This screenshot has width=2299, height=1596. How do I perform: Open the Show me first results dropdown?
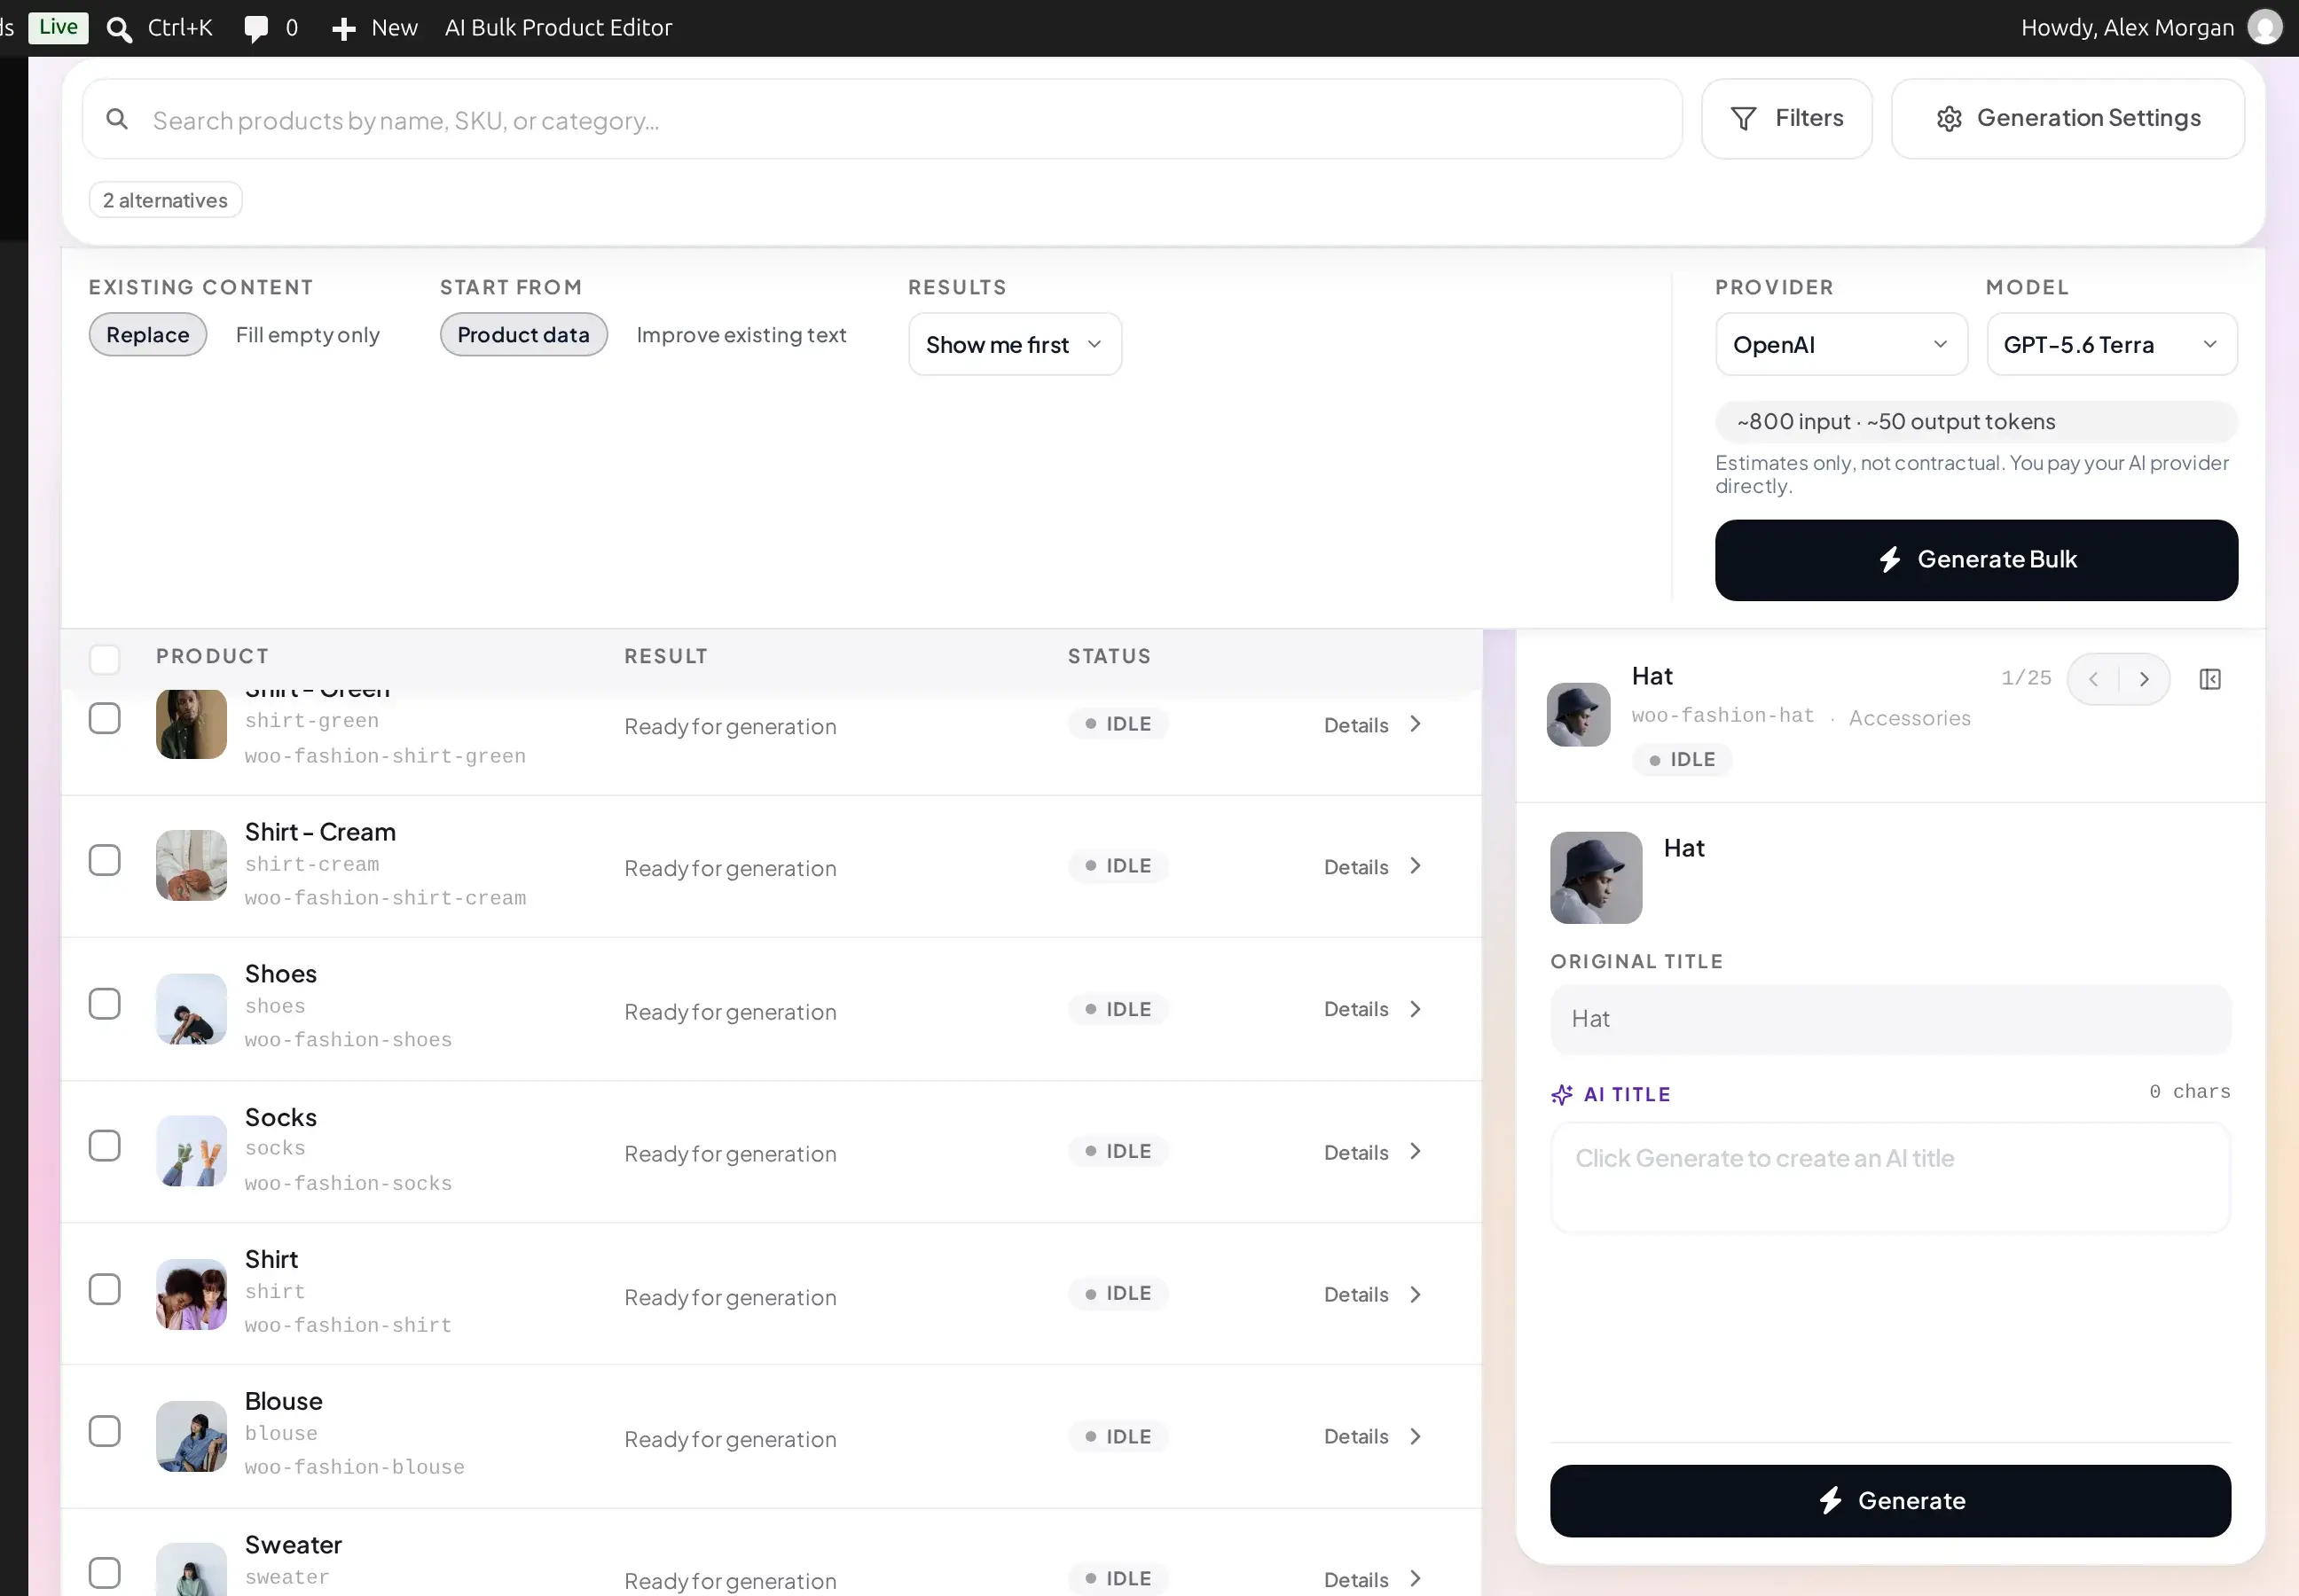tap(1015, 345)
